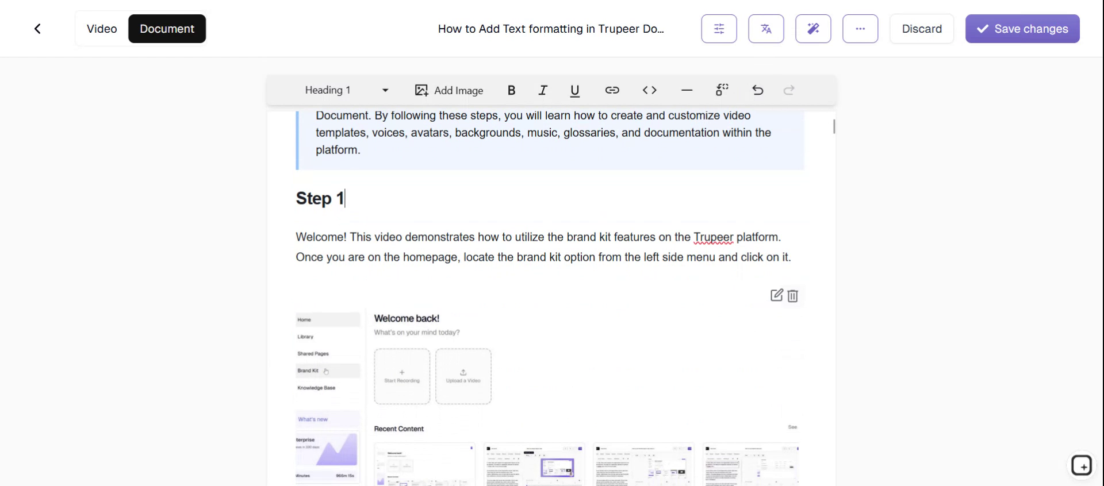
Task: Click the AI magic wand button
Action: tap(813, 29)
